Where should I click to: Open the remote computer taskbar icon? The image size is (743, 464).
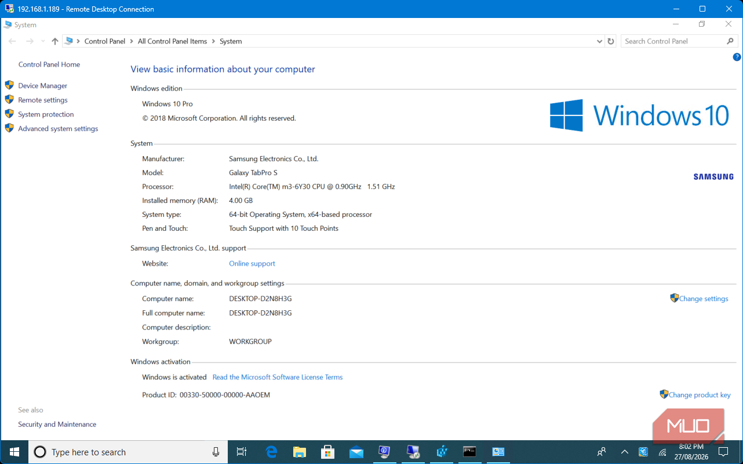(413, 452)
